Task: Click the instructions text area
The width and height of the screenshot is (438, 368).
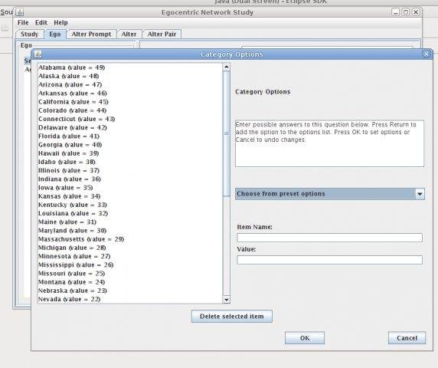Action: 329,143
